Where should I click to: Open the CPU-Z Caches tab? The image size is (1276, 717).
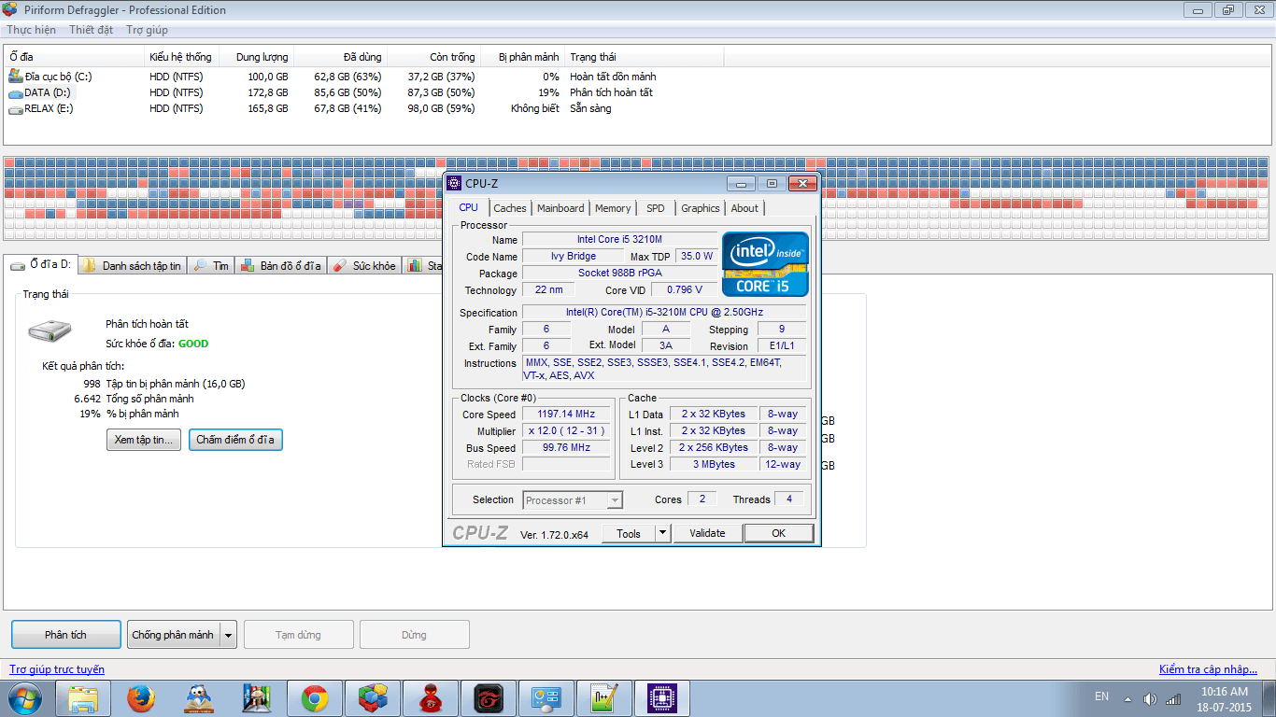(x=510, y=208)
